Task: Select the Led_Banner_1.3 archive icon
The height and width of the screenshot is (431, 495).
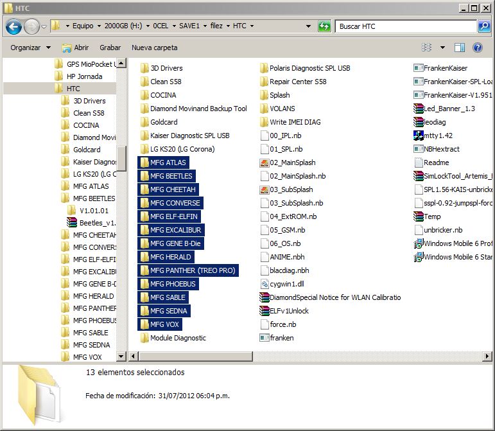Action: click(x=419, y=109)
